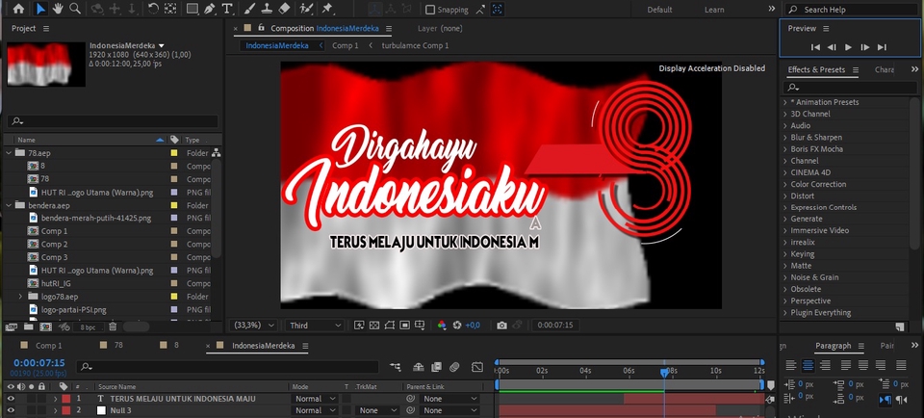The width and height of the screenshot is (924, 418).
Task: Select the Hand tool
Action: point(58,9)
